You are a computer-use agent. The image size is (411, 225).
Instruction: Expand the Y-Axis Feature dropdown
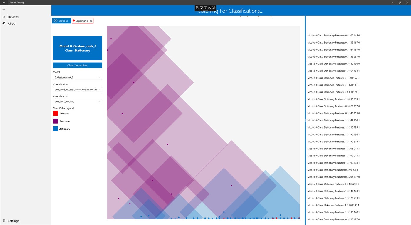tap(78, 101)
